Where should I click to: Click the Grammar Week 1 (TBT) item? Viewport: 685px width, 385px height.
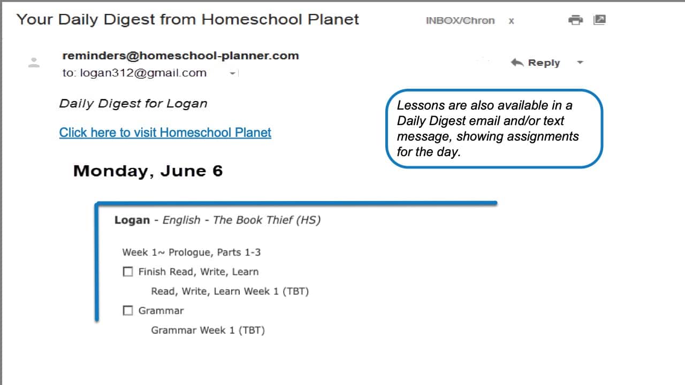[x=208, y=330]
